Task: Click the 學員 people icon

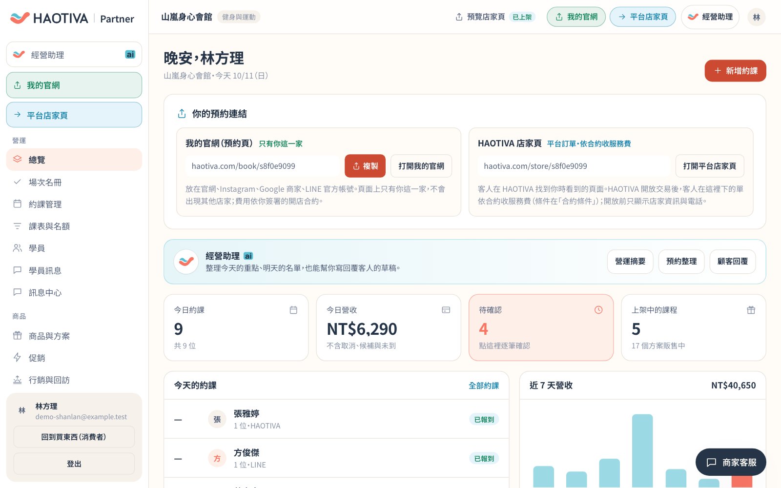Action: pyautogui.click(x=18, y=248)
